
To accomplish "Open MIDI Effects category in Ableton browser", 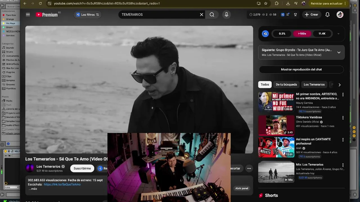I will (x=12, y=64).
